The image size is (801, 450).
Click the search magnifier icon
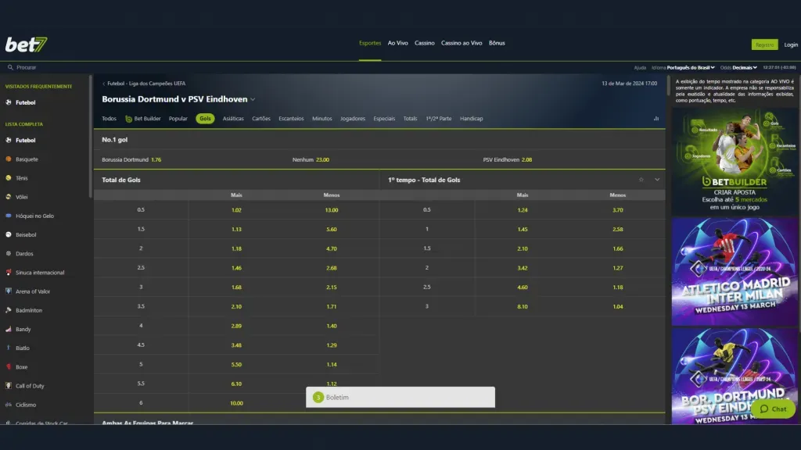pyautogui.click(x=11, y=68)
